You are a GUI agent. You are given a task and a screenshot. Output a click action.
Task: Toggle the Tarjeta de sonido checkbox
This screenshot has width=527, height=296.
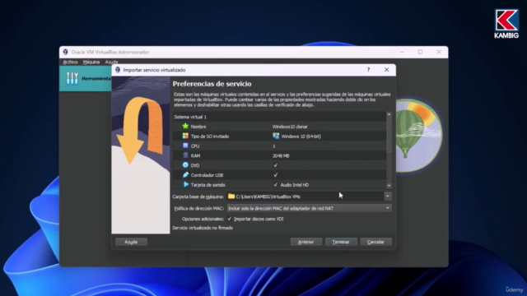276,184
